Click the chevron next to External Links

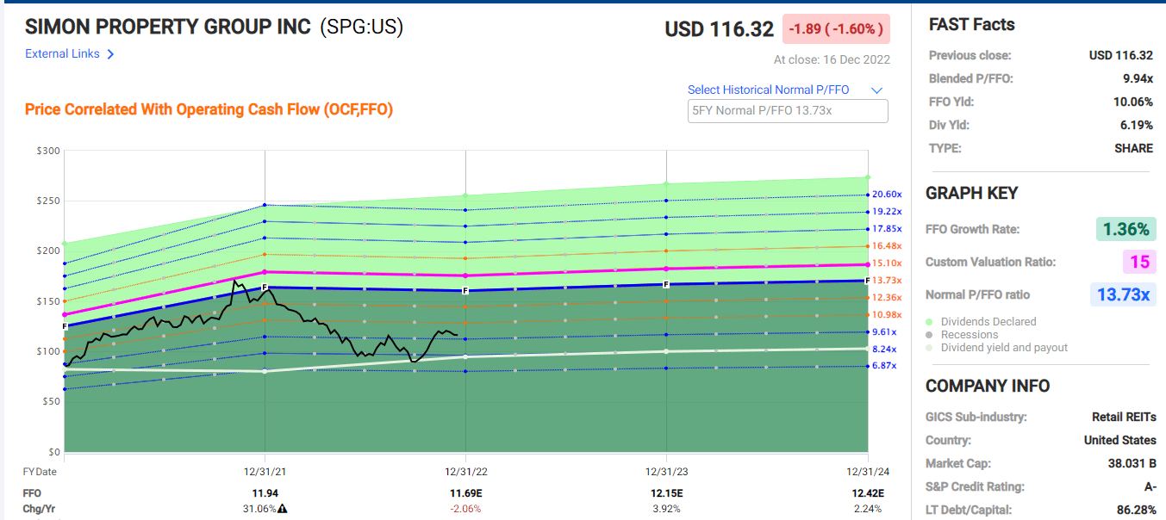(110, 54)
